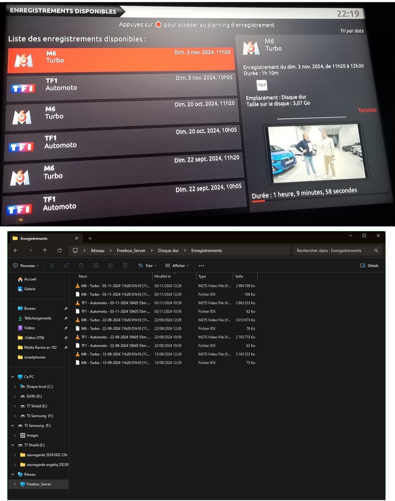The height and width of the screenshot is (501, 395).
Task: Unpin Bureau using its pin icon
Action: pyautogui.click(x=66, y=308)
